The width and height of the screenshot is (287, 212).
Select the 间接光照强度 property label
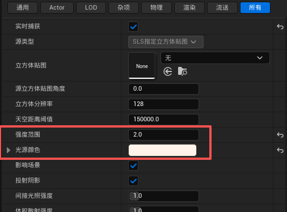(34, 196)
